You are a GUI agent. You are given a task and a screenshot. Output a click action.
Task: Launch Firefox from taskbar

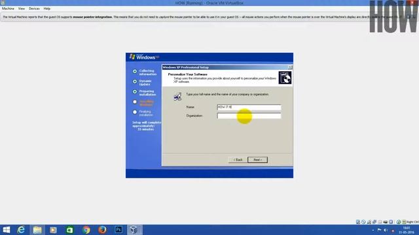coord(102,230)
